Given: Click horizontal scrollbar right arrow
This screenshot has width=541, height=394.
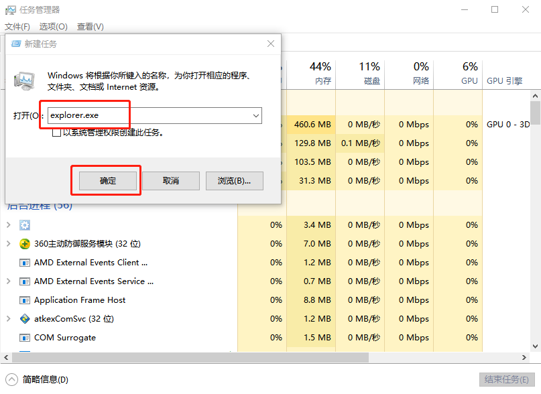Looking at the screenshot, I should (524, 357).
